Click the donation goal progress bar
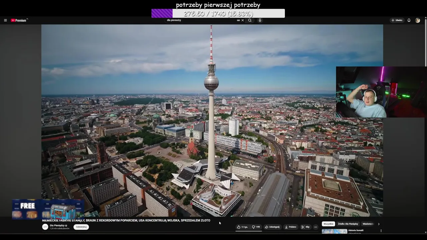427x240 pixels. pos(218,13)
